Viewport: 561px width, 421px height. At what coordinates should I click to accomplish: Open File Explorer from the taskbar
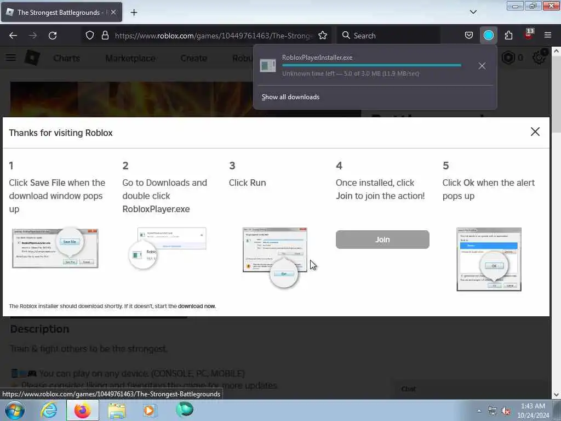pyautogui.click(x=117, y=411)
